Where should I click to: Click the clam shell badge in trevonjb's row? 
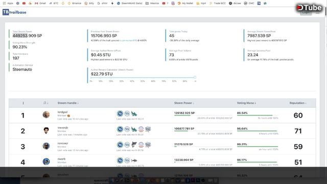click(x=141, y=129)
